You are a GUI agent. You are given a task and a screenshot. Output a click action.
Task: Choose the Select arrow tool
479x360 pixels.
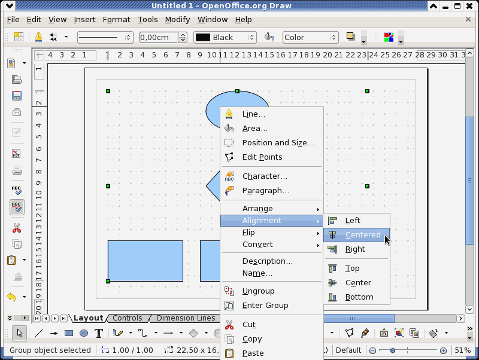click(x=20, y=333)
